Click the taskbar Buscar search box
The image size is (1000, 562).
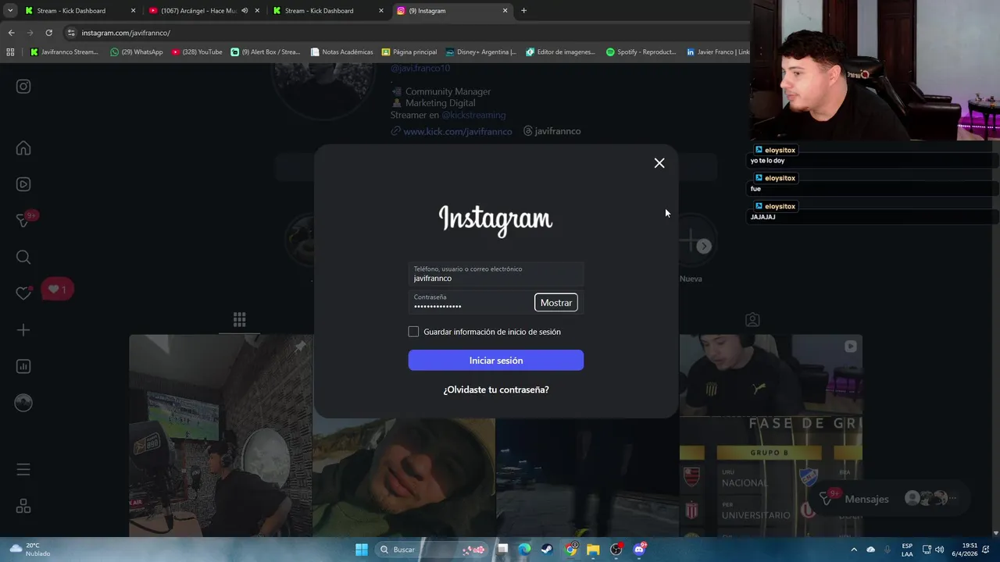click(431, 550)
